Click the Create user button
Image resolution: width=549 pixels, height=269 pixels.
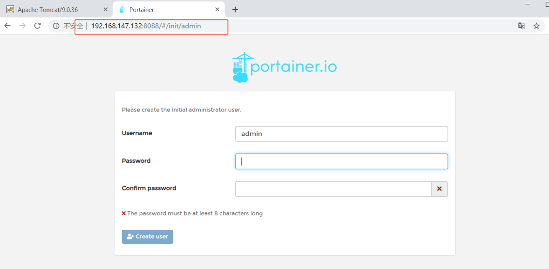(147, 237)
